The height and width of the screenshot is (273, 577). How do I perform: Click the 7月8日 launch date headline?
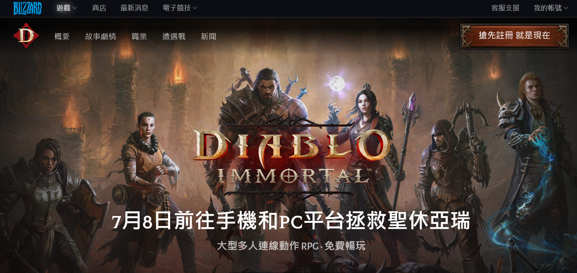[291, 220]
